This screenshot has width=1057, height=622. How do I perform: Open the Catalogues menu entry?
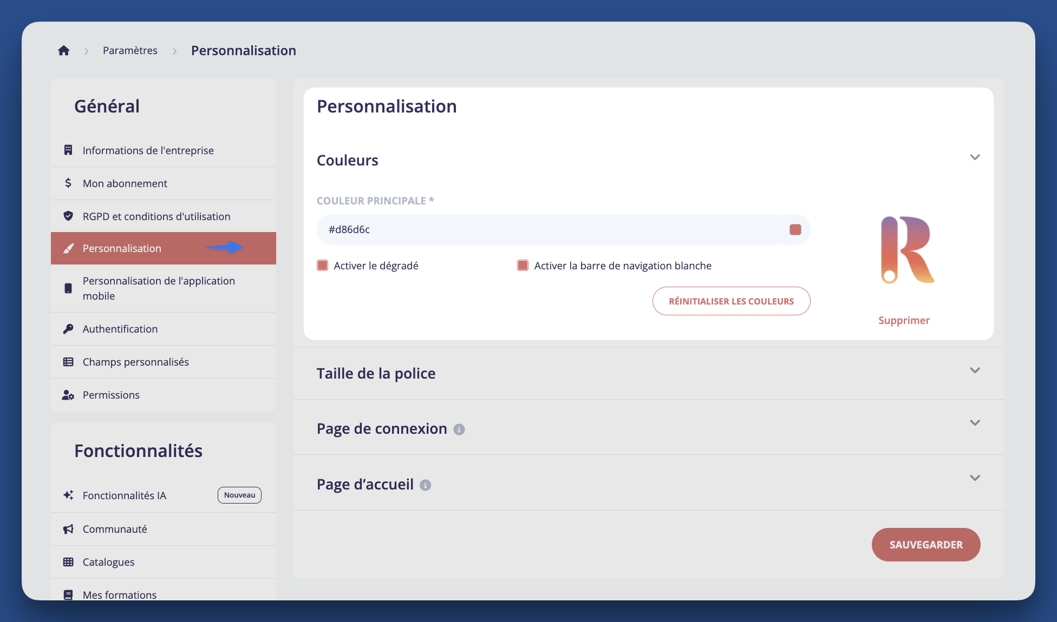tap(164, 562)
